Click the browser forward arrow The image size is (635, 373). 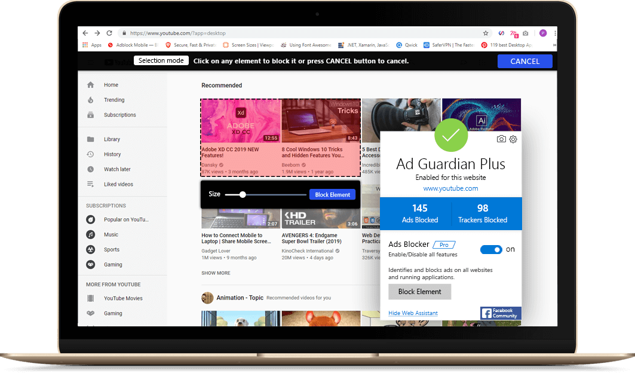[97, 33]
